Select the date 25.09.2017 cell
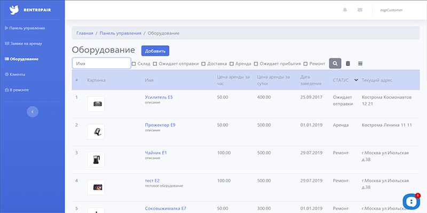Screen dimensions: 427x213 pyautogui.click(x=311, y=97)
